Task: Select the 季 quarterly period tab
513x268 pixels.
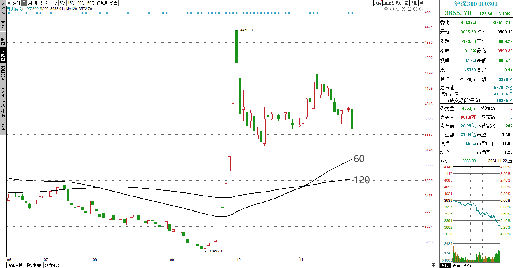Action: point(42,3)
